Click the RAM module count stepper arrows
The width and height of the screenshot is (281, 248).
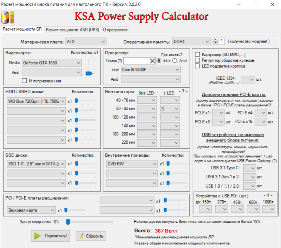point(216,41)
